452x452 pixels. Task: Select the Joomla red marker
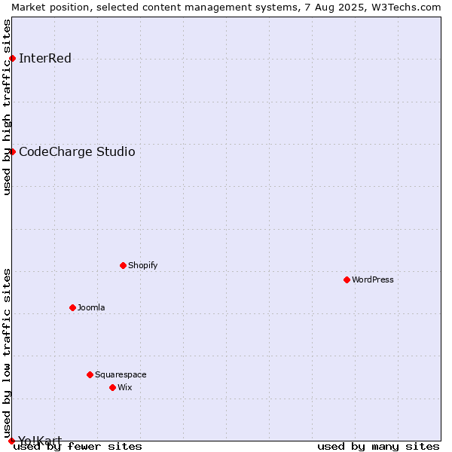pyautogui.click(x=72, y=308)
